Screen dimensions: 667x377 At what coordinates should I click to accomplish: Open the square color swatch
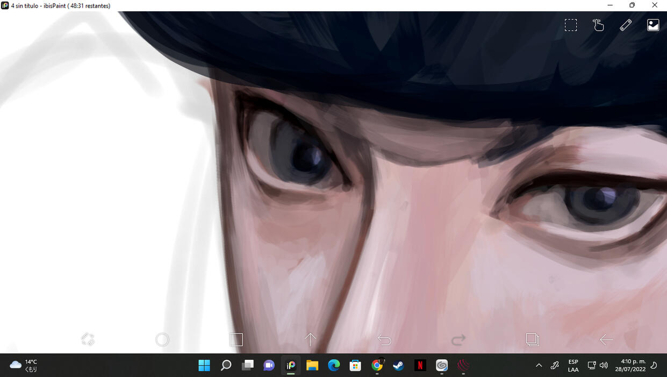[x=236, y=339]
